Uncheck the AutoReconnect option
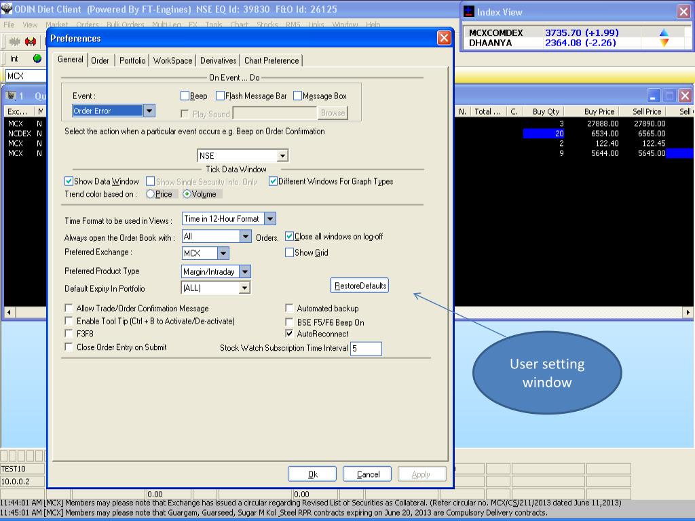Viewport: 695px width, 521px height. click(289, 333)
